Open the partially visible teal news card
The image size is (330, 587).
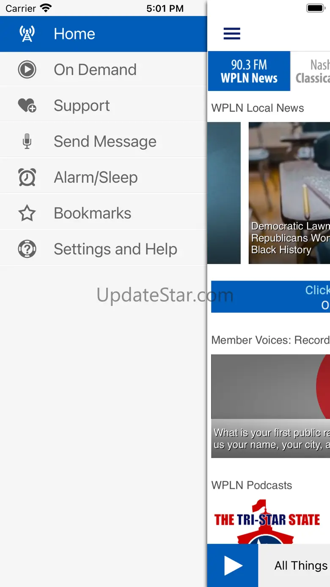point(224,193)
